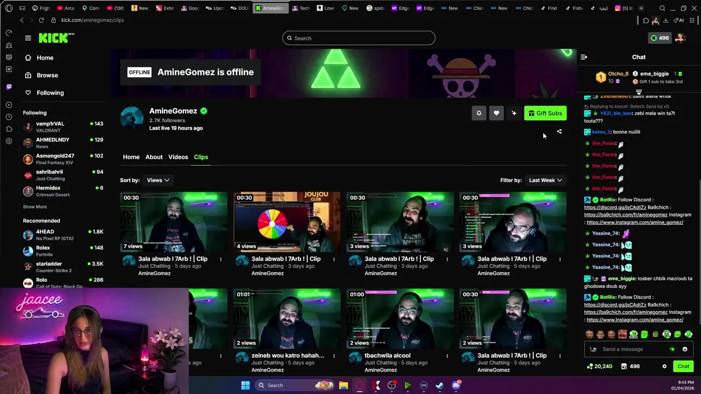This screenshot has width=701, height=394.
Task: Click username katou_2 in chat
Action: pyautogui.click(x=601, y=132)
